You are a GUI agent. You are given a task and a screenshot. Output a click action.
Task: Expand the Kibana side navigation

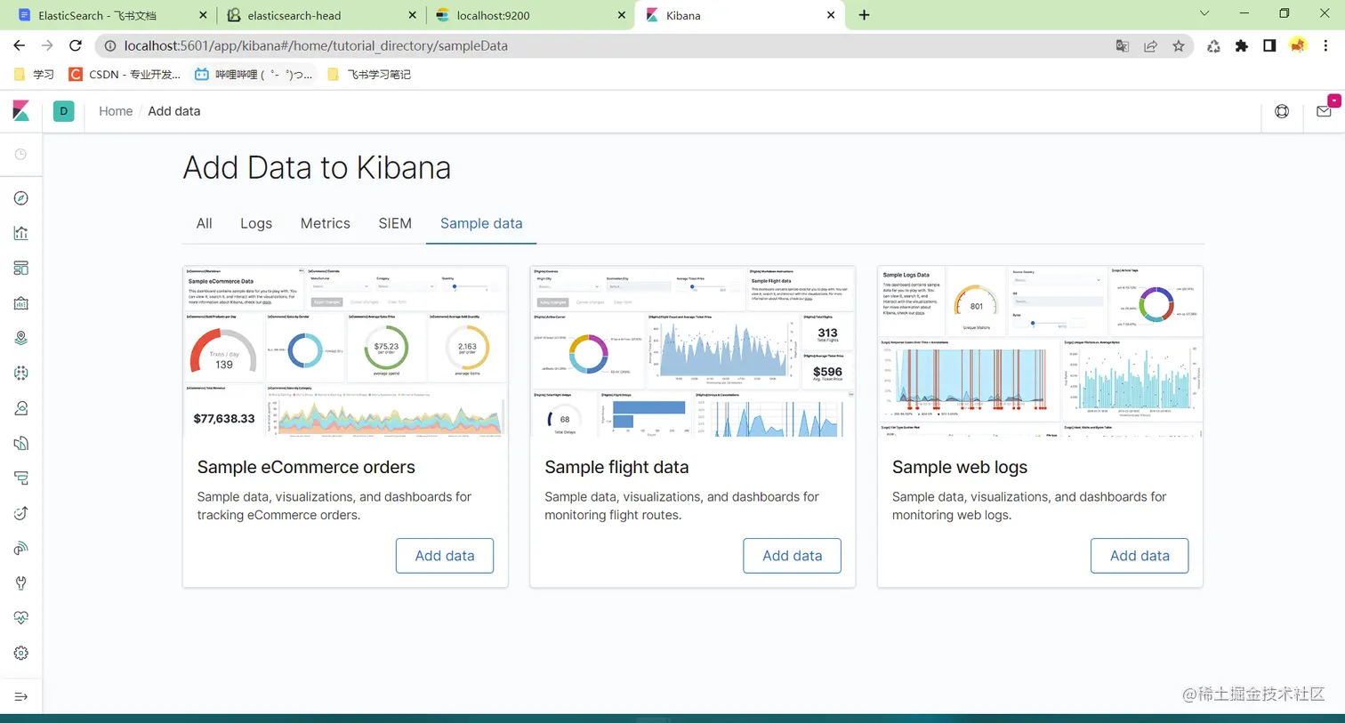pos(21,696)
